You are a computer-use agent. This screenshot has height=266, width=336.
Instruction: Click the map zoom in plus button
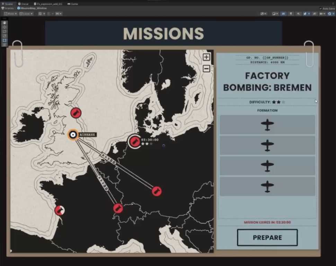(x=206, y=57)
